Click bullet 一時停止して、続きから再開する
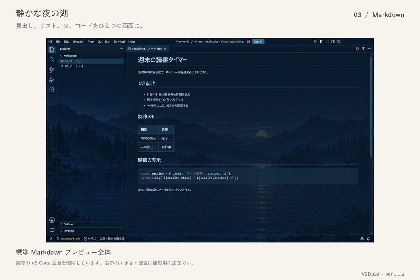Image resolution: width=420 pixels, height=280 pixels. click(x=167, y=105)
